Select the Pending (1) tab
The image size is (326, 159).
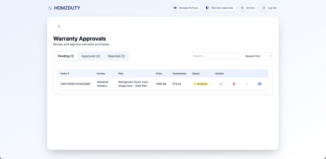(x=66, y=56)
